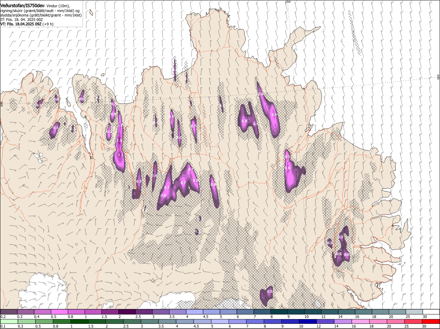Screen dimensions: 440x329
Task: Click the "1.9" precipitation value on the map
Action: (x=119, y=141)
